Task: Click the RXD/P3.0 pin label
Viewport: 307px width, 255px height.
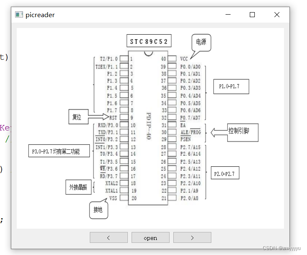Action: [108, 125]
